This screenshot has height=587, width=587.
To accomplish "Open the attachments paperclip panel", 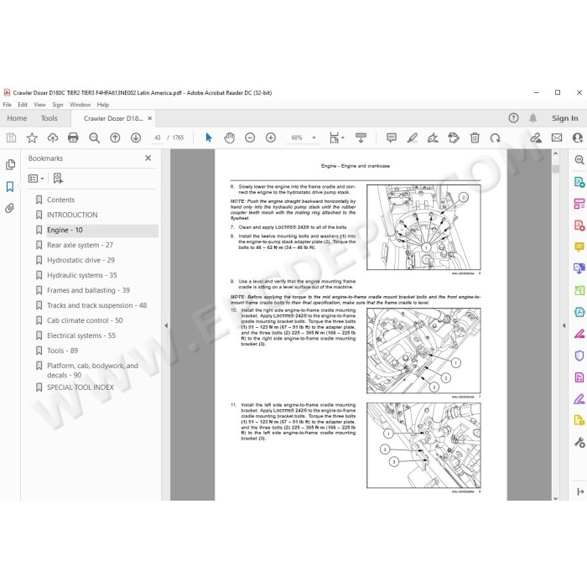I will pos(10,208).
